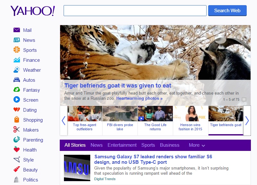Focus the web search input box

point(135,11)
